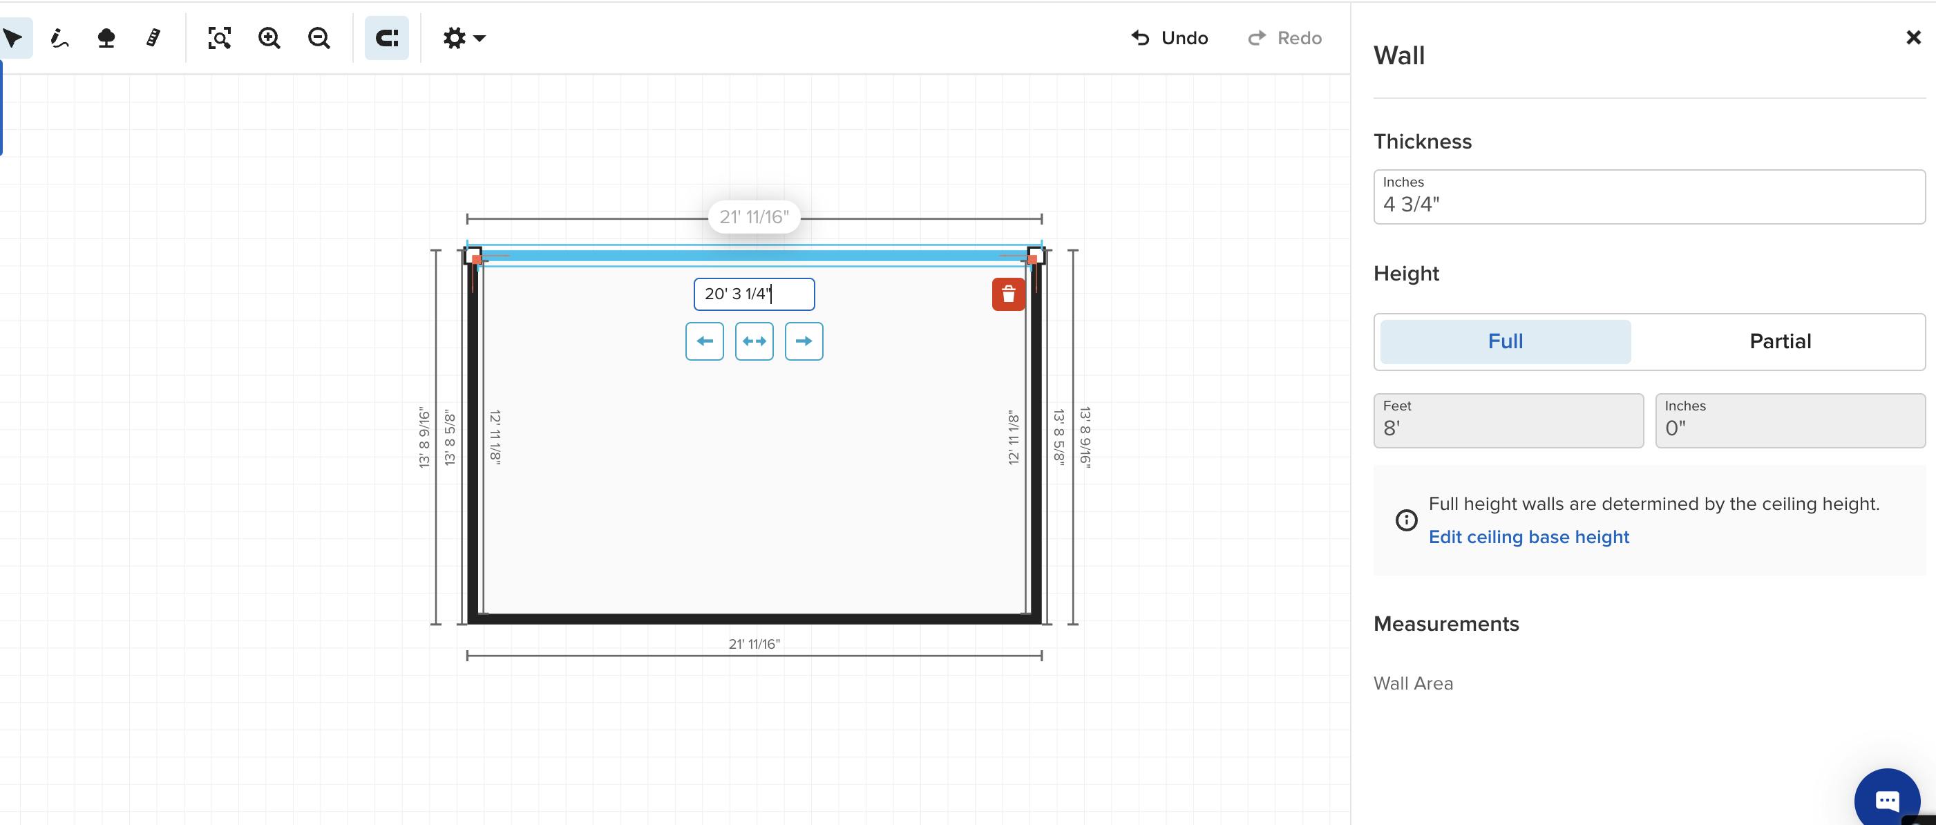Select the ruler measure tool
The height and width of the screenshot is (825, 1936).
153,37
